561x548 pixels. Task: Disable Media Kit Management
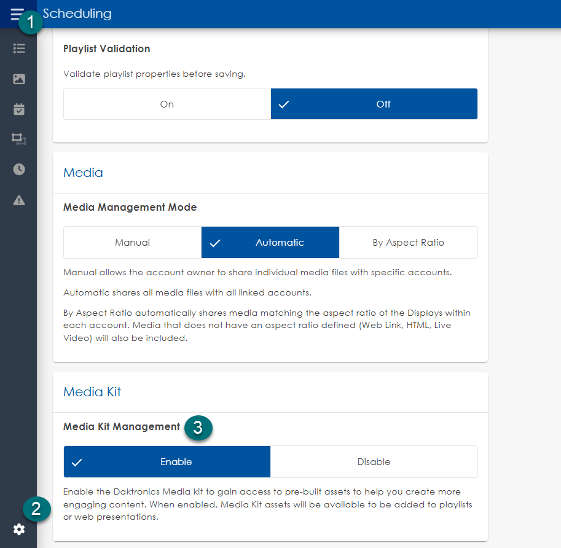[x=374, y=461]
